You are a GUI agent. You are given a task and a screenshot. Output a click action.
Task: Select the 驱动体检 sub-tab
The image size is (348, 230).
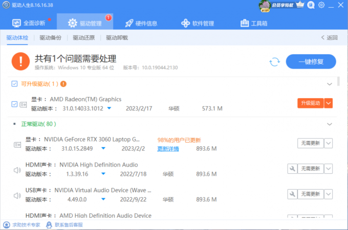coord(17,38)
